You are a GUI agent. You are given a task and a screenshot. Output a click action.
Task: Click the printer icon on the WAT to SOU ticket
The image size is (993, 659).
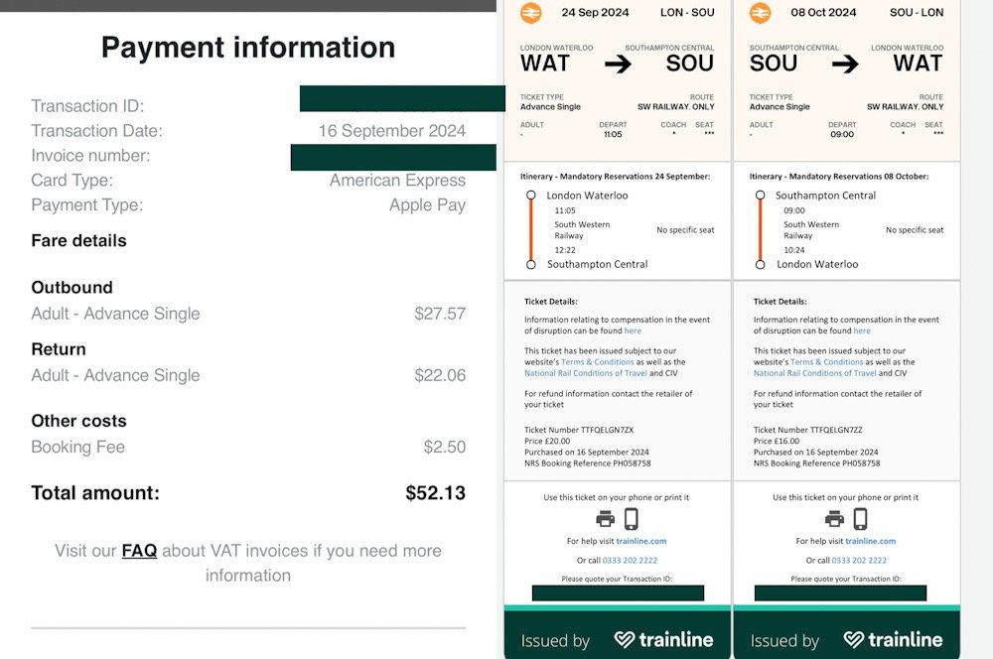tap(605, 519)
